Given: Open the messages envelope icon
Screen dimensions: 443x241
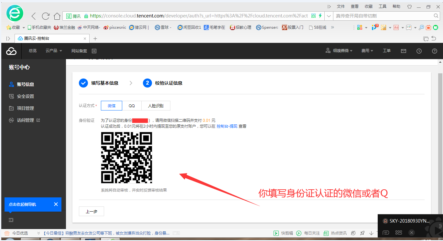Looking at the screenshot, I should point(403,51).
